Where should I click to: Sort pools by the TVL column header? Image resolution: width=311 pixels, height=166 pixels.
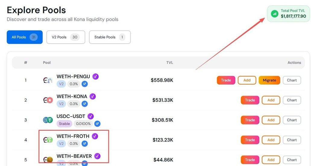pos(170,62)
